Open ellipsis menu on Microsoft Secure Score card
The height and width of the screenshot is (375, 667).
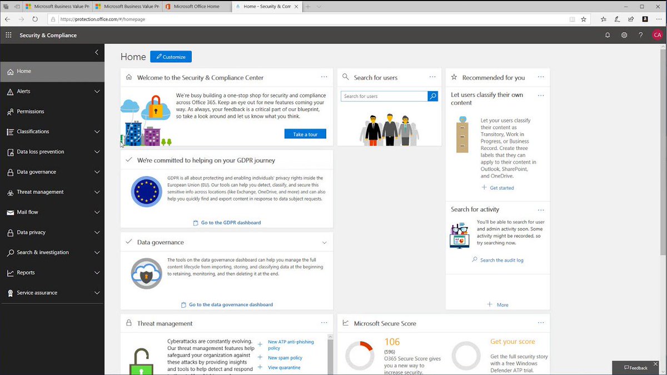[x=541, y=323]
